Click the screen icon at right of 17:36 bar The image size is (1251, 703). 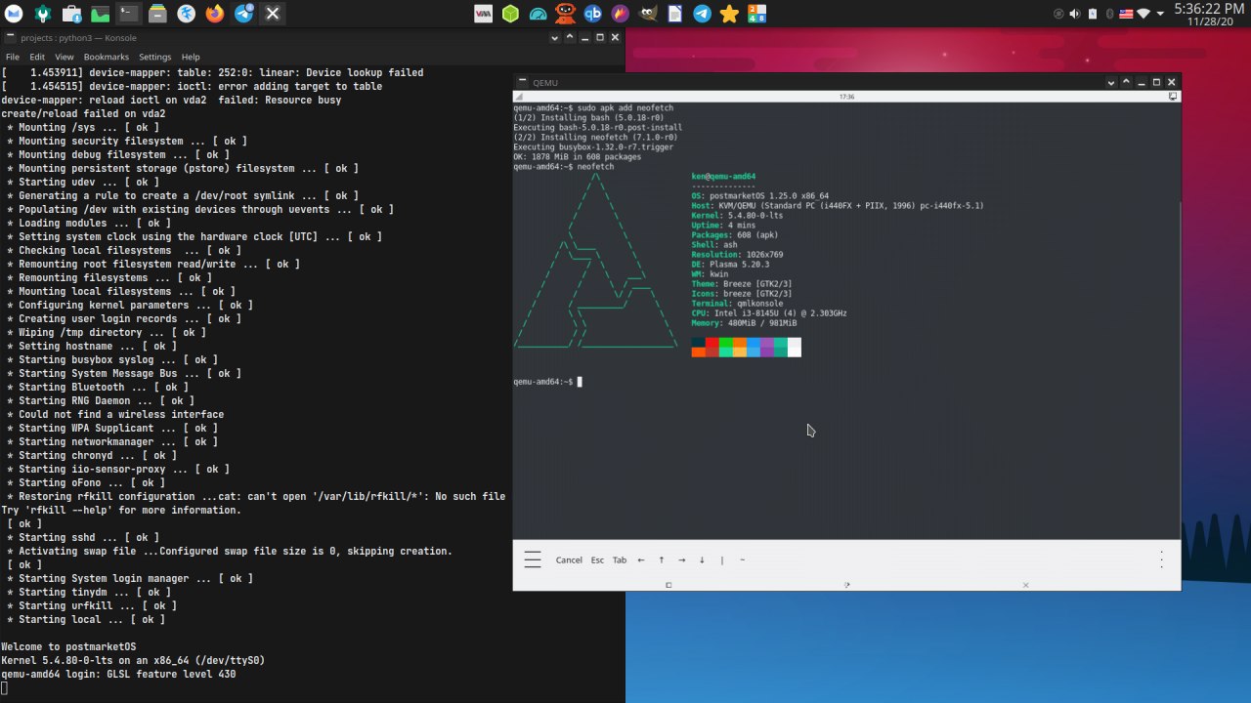(x=1173, y=97)
